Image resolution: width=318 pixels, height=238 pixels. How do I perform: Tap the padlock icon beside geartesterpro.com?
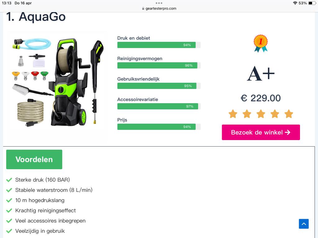coord(143,8)
